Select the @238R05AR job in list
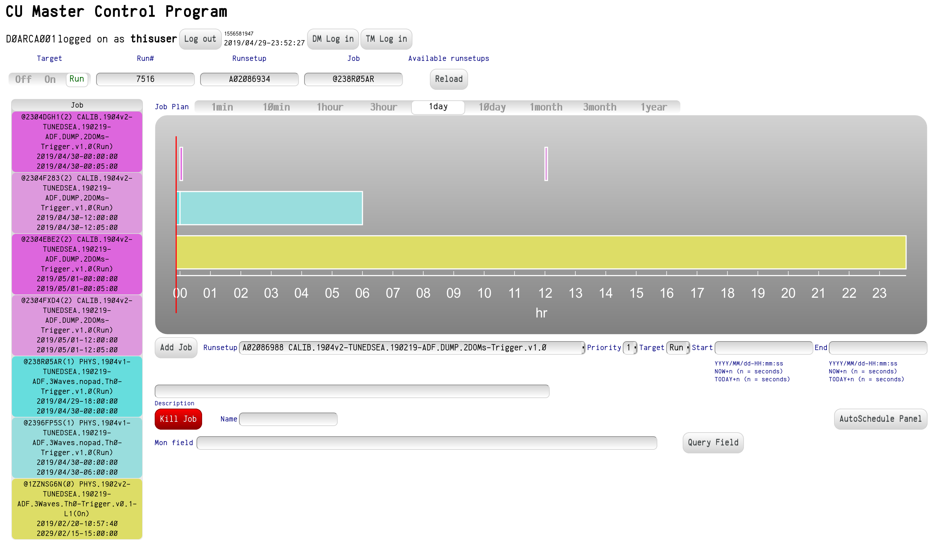 (77, 386)
